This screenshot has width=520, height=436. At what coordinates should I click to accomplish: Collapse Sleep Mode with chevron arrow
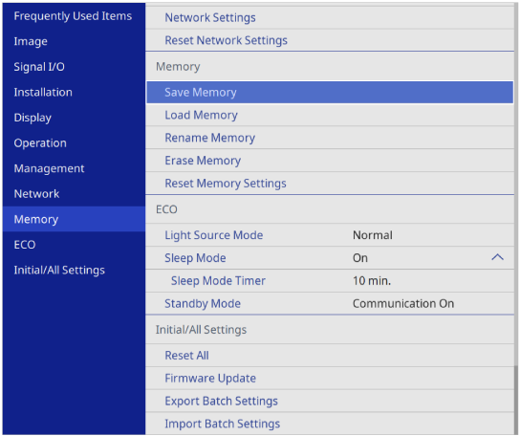coord(497,257)
